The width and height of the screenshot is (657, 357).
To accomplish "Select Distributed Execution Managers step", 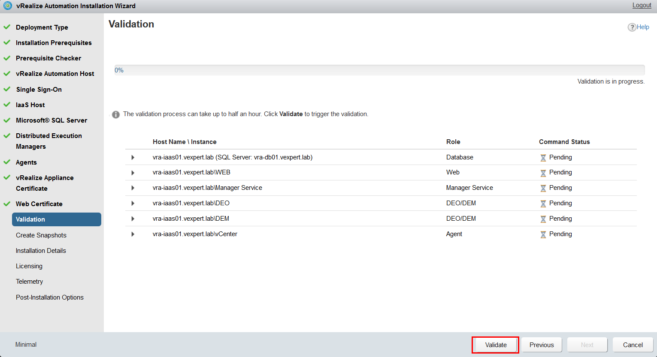I will tap(49, 141).
